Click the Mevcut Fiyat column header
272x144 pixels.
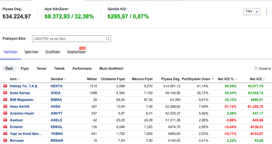[x=142, y=79]
